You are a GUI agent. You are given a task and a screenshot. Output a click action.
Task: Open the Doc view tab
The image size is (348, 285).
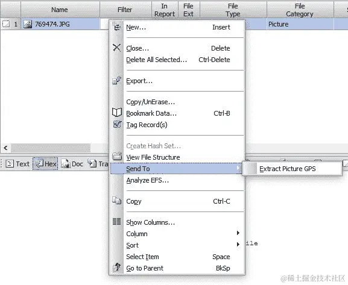(x=72, y=164)
